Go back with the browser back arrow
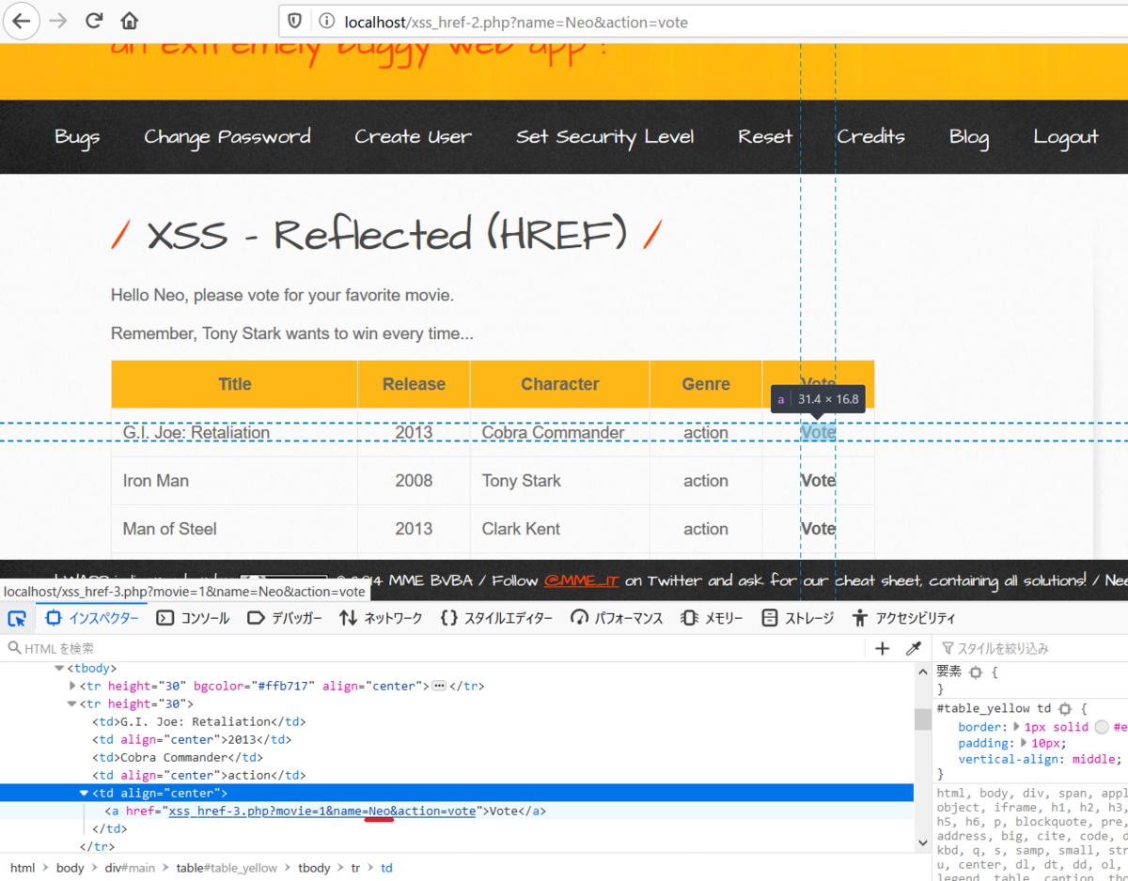 pyautogui.click(x=21, y=21)
